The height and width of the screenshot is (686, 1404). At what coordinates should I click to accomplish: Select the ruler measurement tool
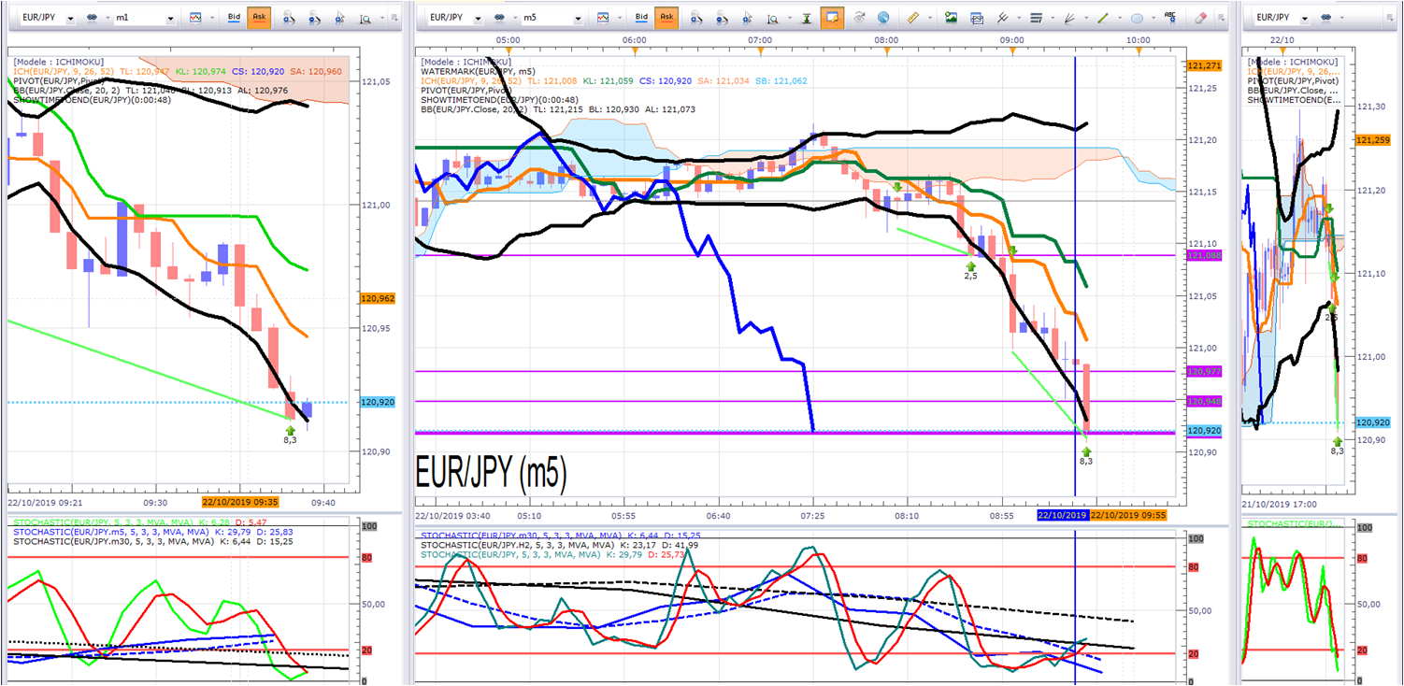point(913,17)
